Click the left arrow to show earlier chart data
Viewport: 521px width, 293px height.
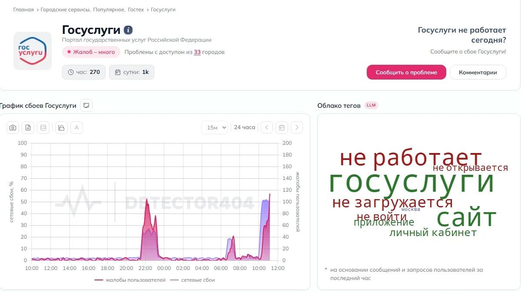click(x=267, y=127)
